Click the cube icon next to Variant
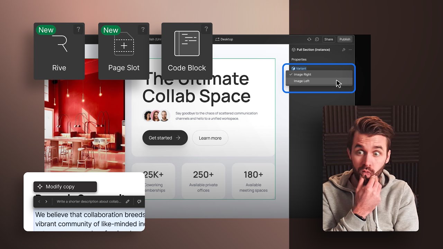The height and width of the screenshot is (249, 443). coord(293,68)
